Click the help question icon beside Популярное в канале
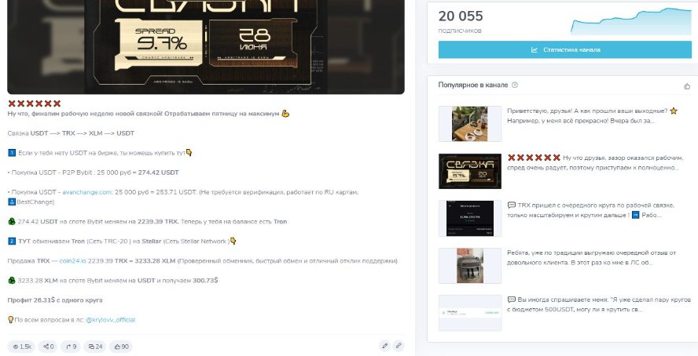The width and height of the screenshot is (698, 356). point(515,85)
